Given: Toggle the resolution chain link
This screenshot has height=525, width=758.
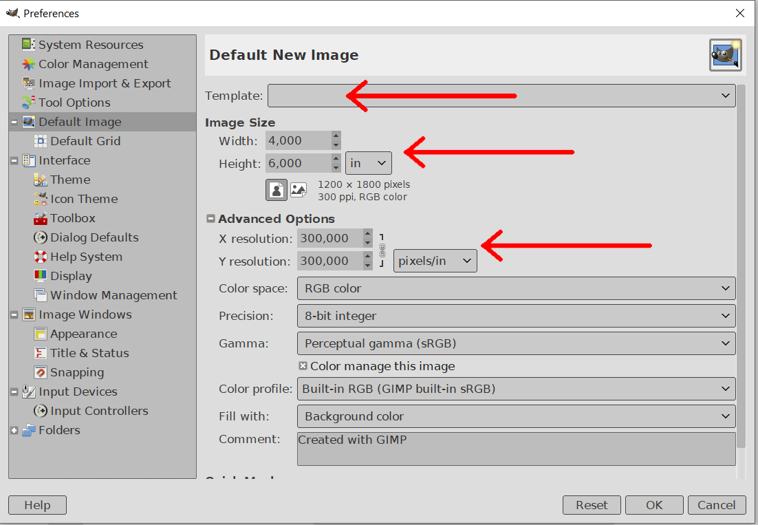Looking at the screenshot, I should click(x=382, y=250).
